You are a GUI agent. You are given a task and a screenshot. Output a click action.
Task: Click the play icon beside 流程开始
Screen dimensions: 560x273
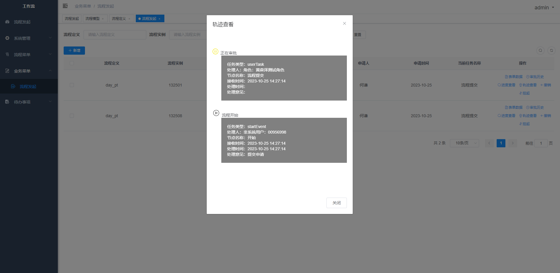tap(216, 113)
